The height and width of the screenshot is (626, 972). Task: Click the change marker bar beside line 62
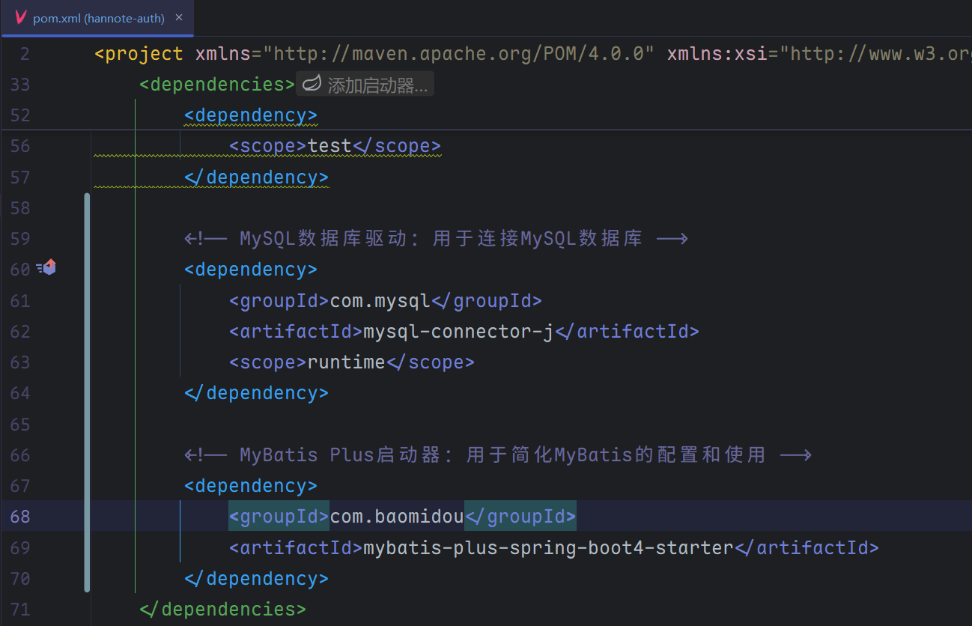[x=88, y=331]
